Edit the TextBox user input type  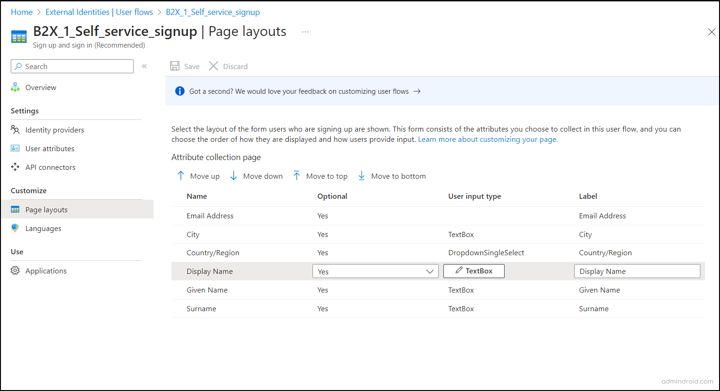point(473,271)
